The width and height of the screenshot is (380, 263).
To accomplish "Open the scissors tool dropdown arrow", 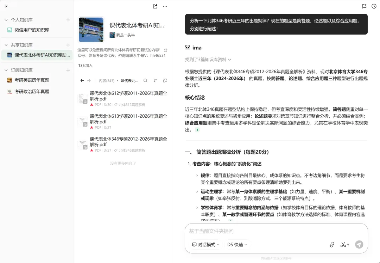I will point(349,244).
